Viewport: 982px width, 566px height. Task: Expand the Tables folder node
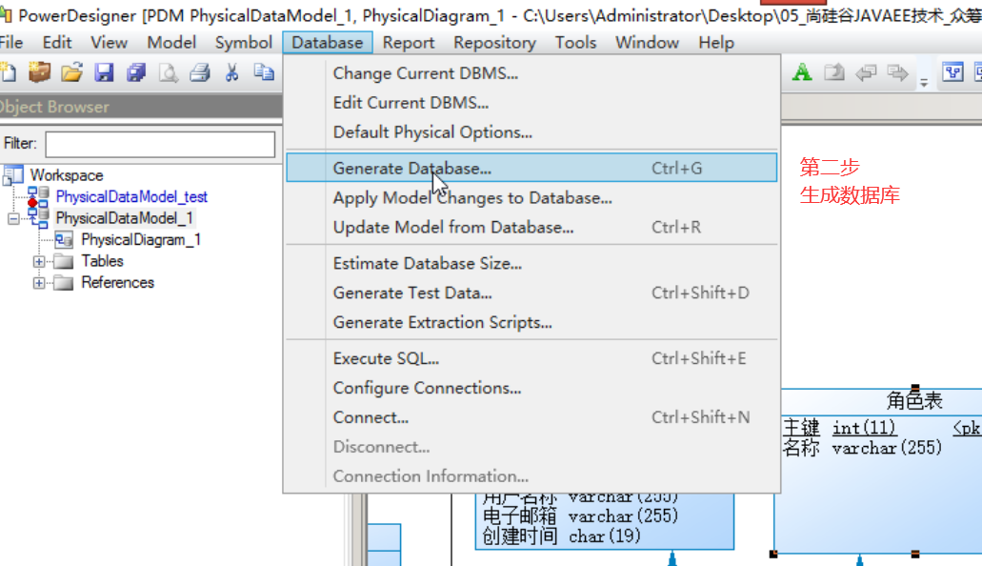(39, 261)
